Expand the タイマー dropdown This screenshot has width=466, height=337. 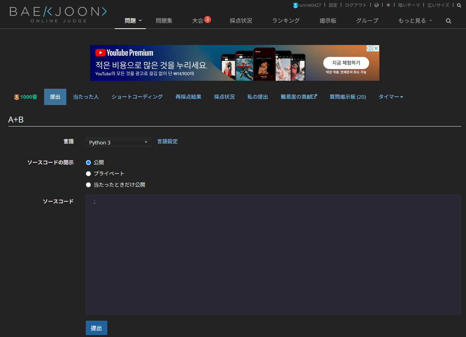pyautogui.click(x=391, y=97)
